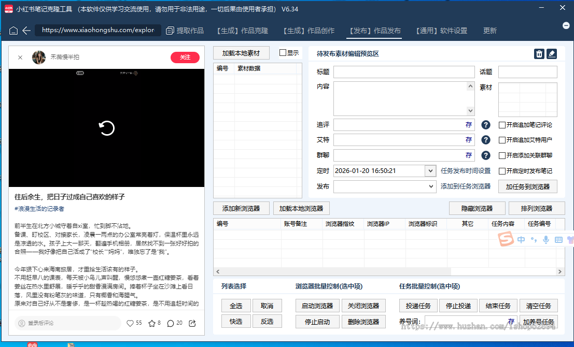Open the 更新 tab
The image size is (574, 347).
(490, 31)
